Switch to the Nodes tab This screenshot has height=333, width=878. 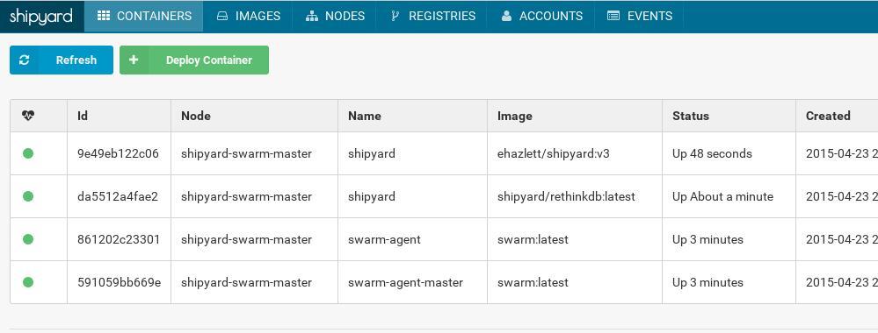tap(335, 16)
